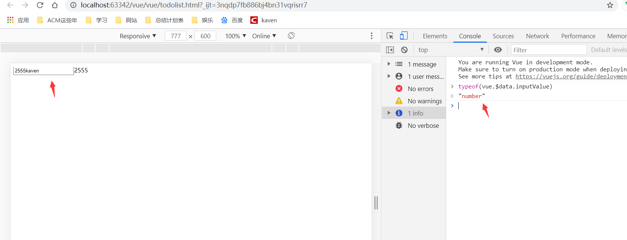Select the user messages person icon
Screen dimensions: 627x240
(x=399, y=76)
